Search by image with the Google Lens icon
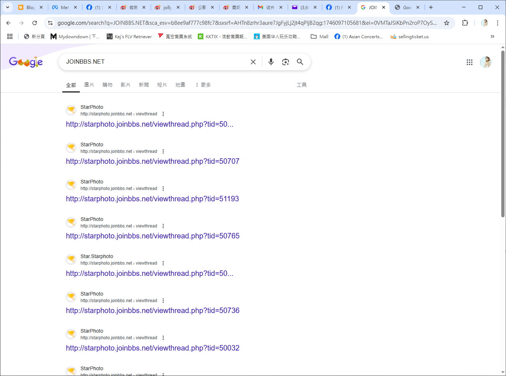Image resolution: width=506 pixels, height=376 pixels. click(x=286, y=62)
